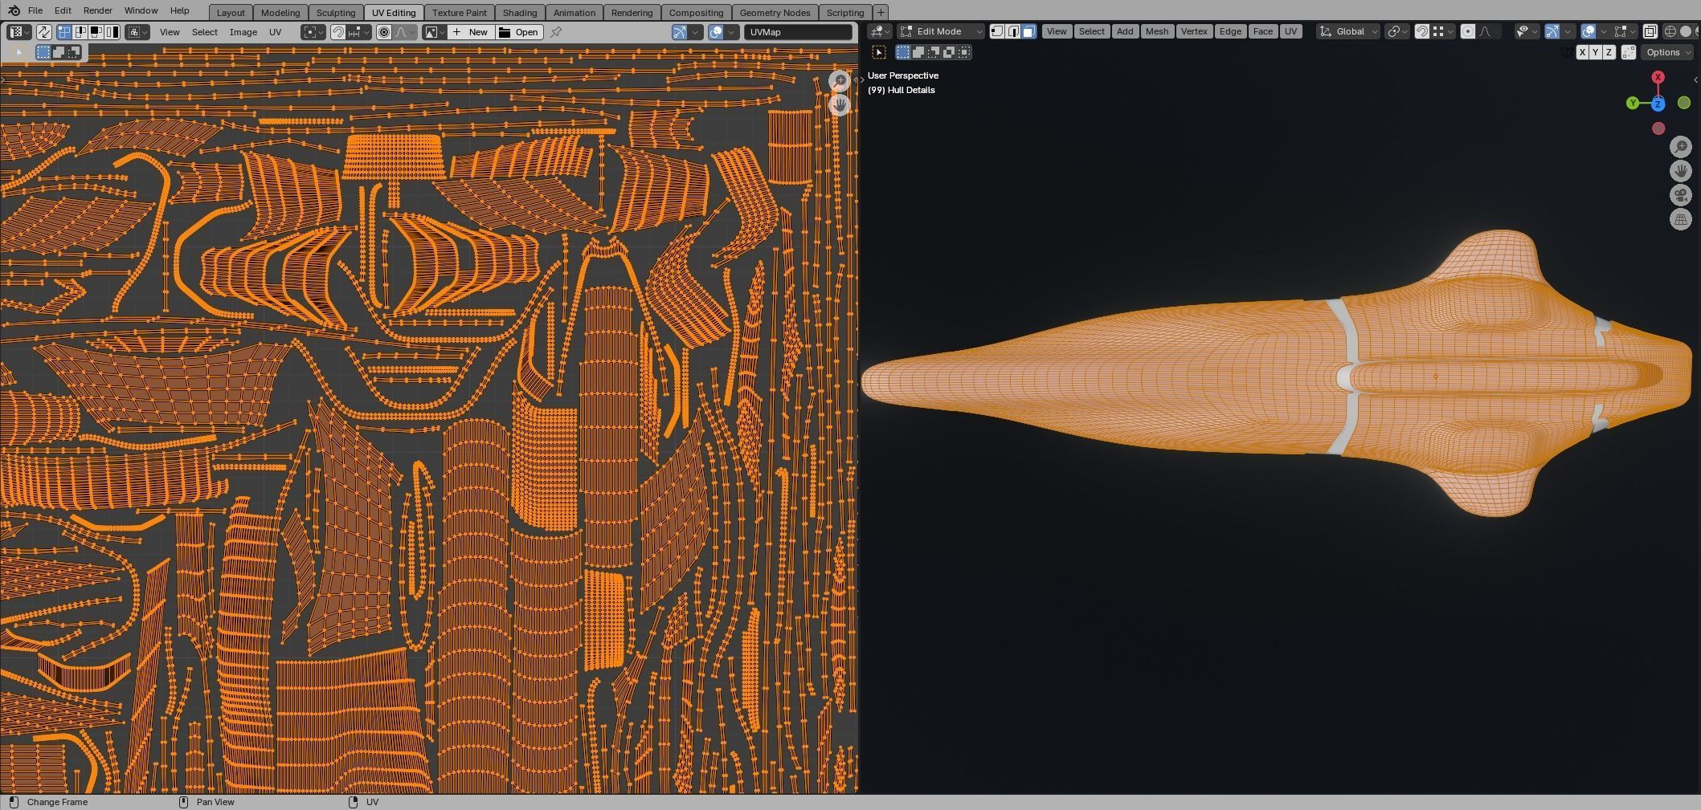Image resolution: width=1701 pixels, height=810 pixels.
Task: Open viewport Options dropdown
Action: tap(1668, 52)
